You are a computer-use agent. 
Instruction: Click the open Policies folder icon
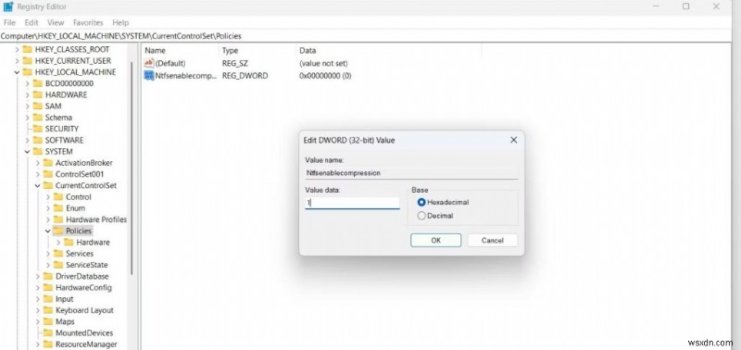58,231
